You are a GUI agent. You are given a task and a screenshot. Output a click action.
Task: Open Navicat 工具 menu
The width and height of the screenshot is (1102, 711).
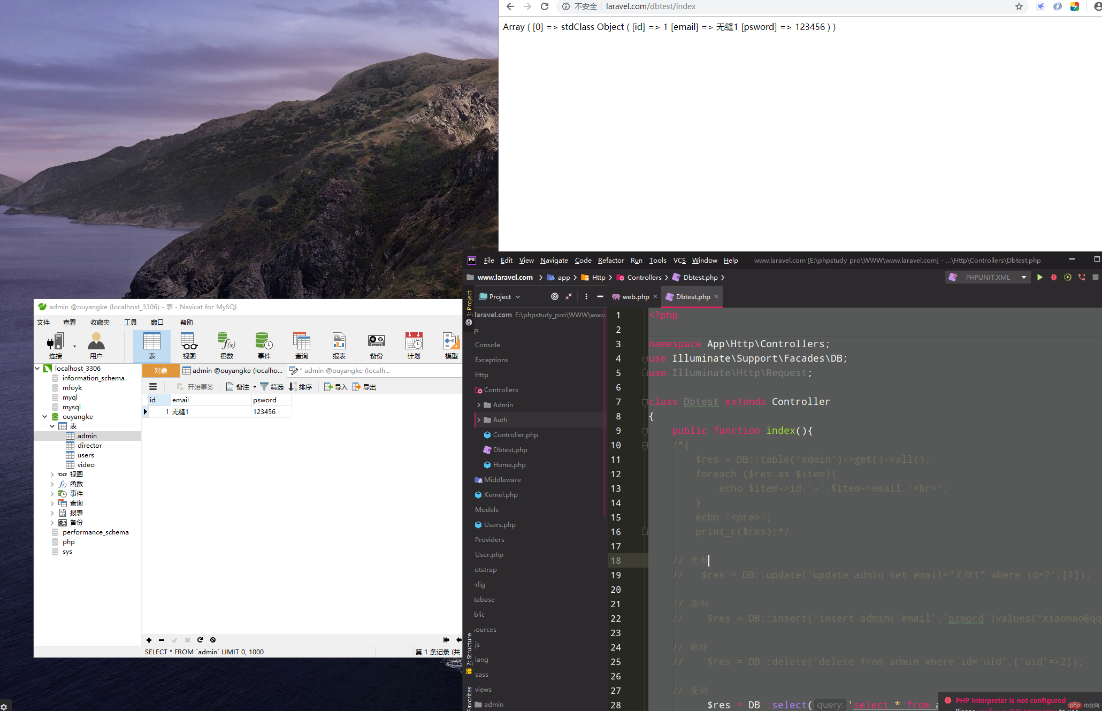coord(131,322)
